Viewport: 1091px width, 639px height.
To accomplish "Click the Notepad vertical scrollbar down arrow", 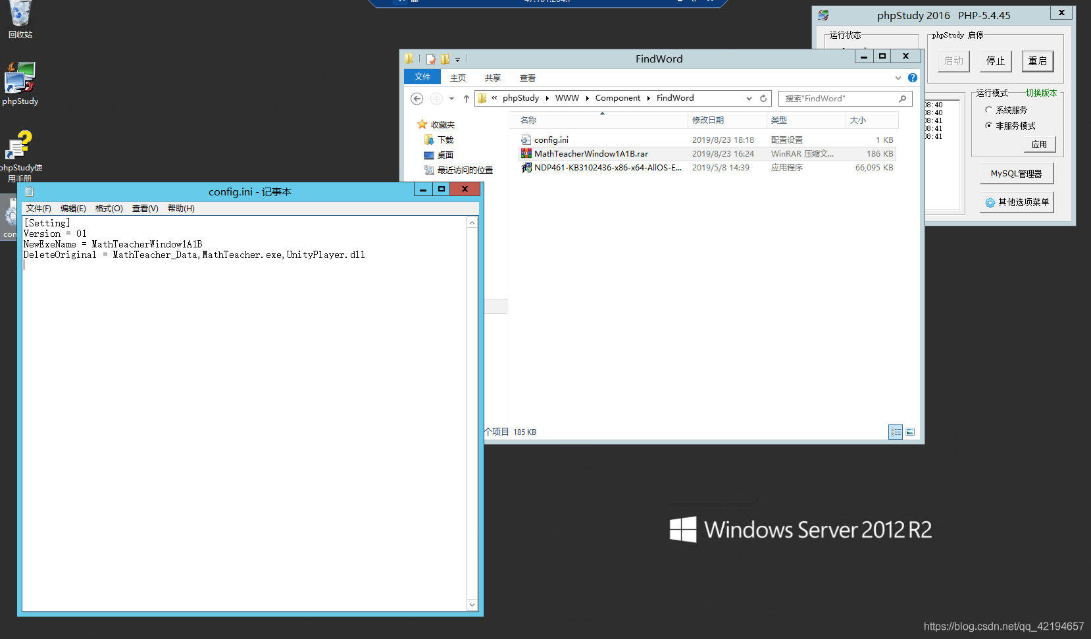I will point(472,605).
